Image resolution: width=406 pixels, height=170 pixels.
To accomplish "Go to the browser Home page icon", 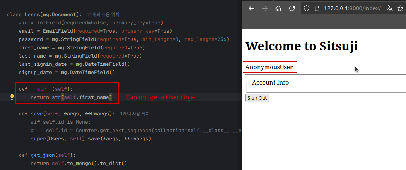I will [x=278, y=8].
